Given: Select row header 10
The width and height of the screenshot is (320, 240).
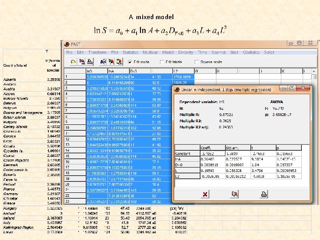Looking at the screenshot, I should pos(75,128).
